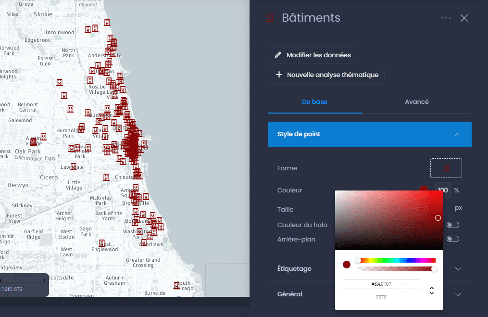Expand the Étiquetage section
488x317 pixels.
[x=369, y=269]
